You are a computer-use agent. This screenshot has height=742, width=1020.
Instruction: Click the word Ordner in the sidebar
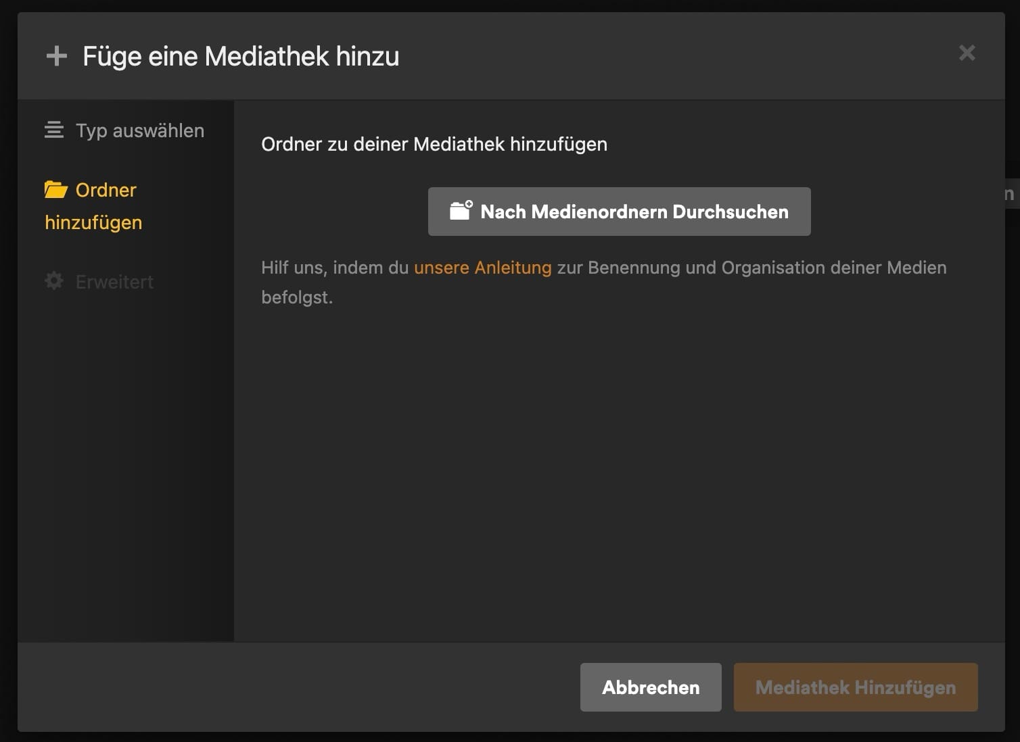point(106,190)
